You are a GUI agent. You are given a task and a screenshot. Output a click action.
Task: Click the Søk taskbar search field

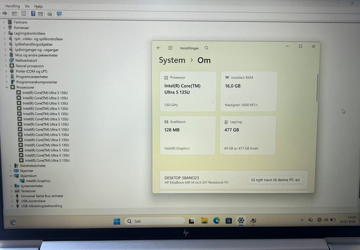[155, 221]
